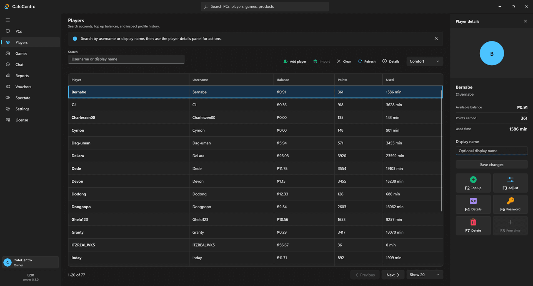The width and height of the screenshot is (533, 286).
Task: Toggle the hamburger navigation menu
Action: pos(8,20)
